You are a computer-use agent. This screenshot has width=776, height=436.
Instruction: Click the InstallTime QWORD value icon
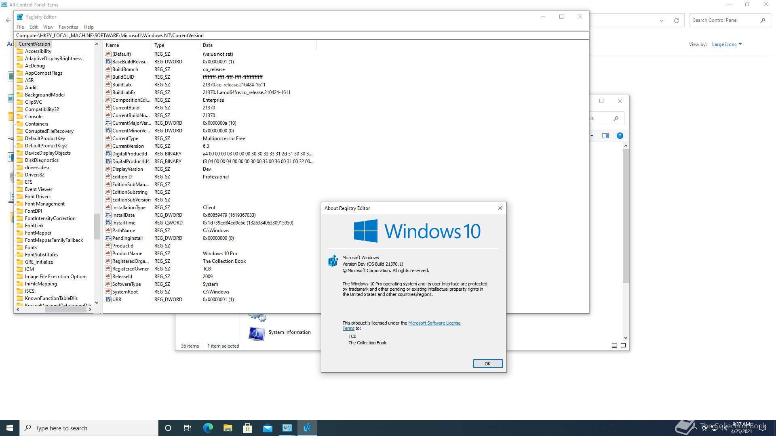108,222
